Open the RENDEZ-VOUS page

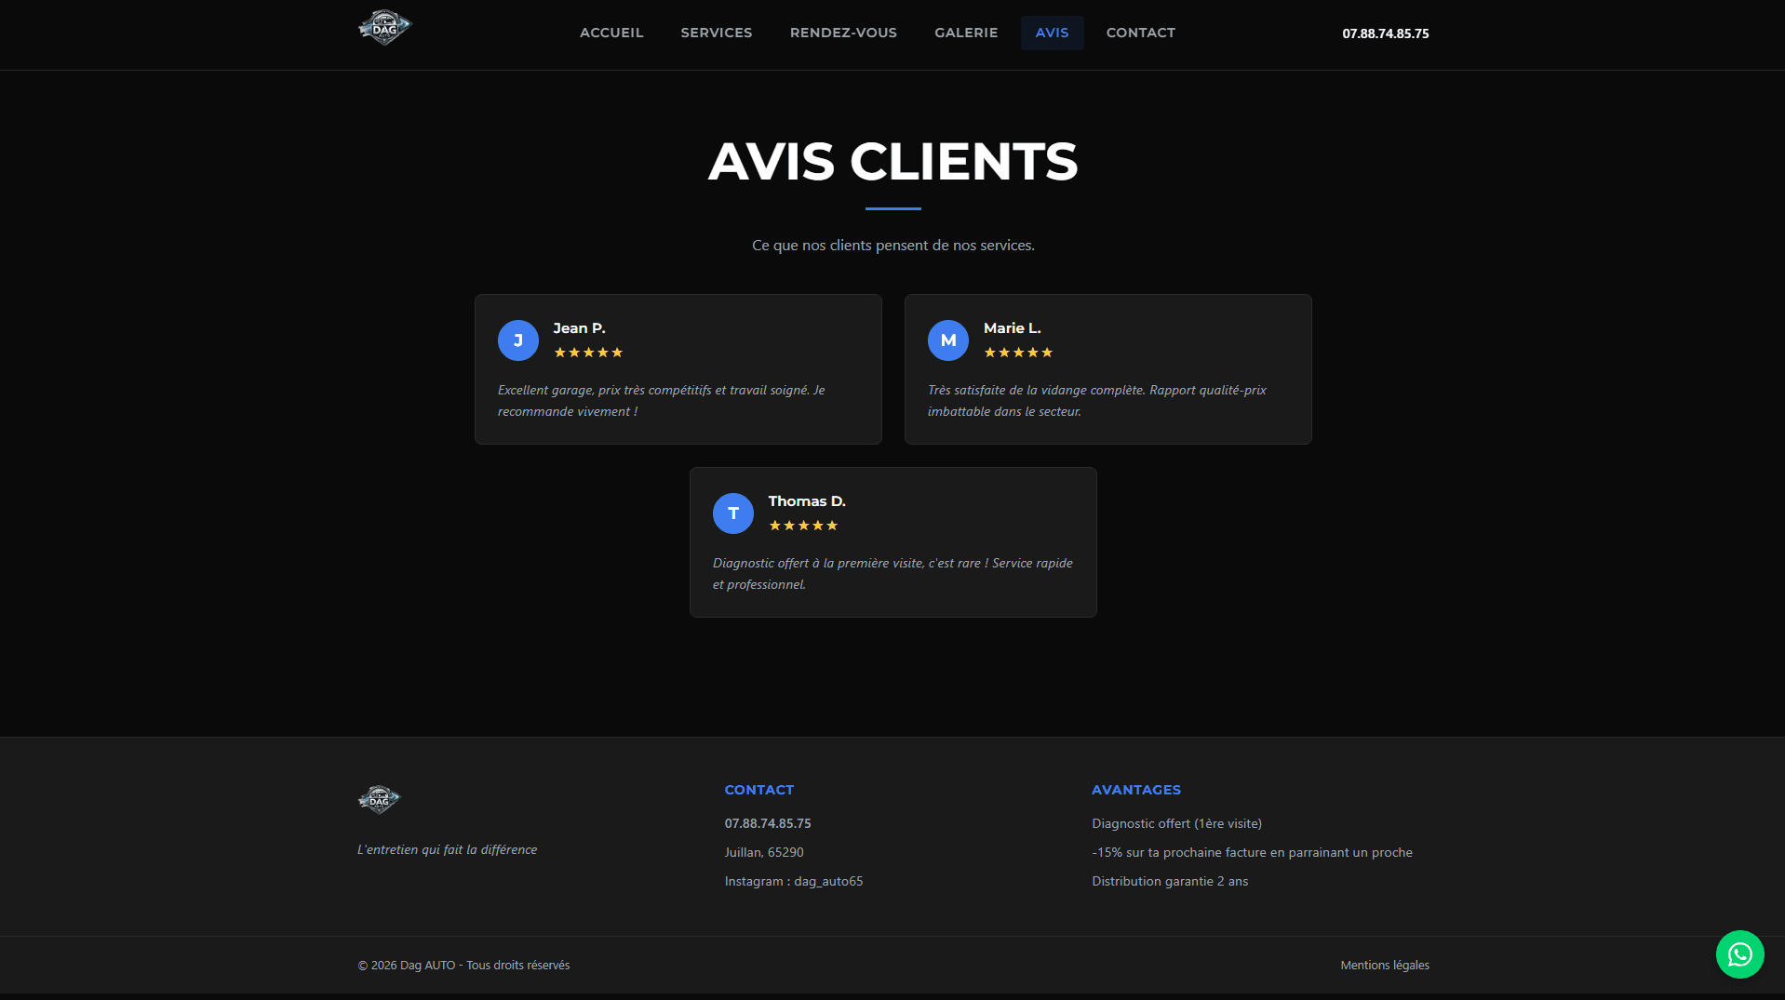pos(842,33)
